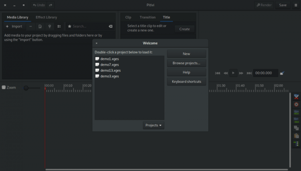Click the timeline zoom slider handle

pyautogui.click(x=26, y=88)
